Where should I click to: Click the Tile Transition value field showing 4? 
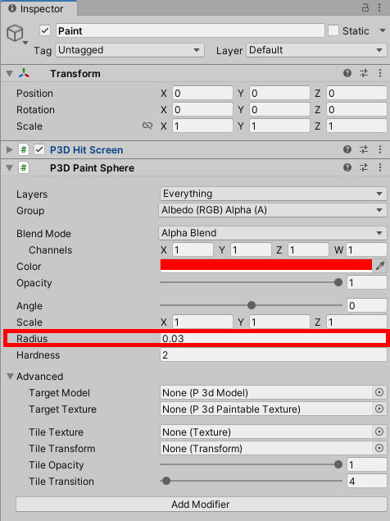pos(367,481)
